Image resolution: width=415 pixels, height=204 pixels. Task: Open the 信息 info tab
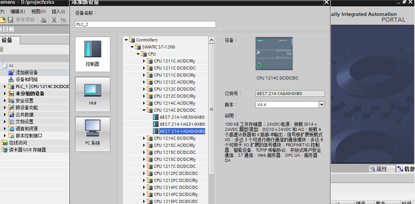click(x=406, y=169)
